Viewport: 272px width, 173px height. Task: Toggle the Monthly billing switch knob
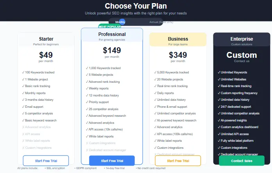122,22
